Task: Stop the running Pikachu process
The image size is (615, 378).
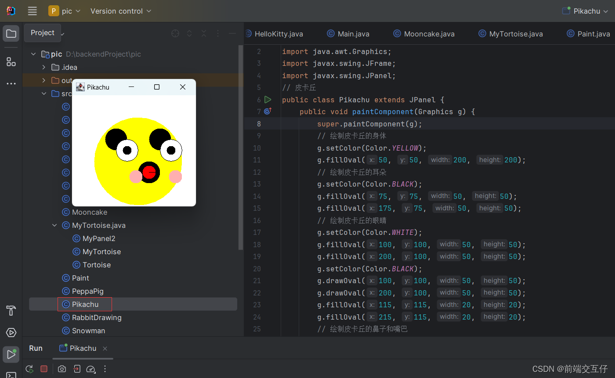Action: [44, 369]
